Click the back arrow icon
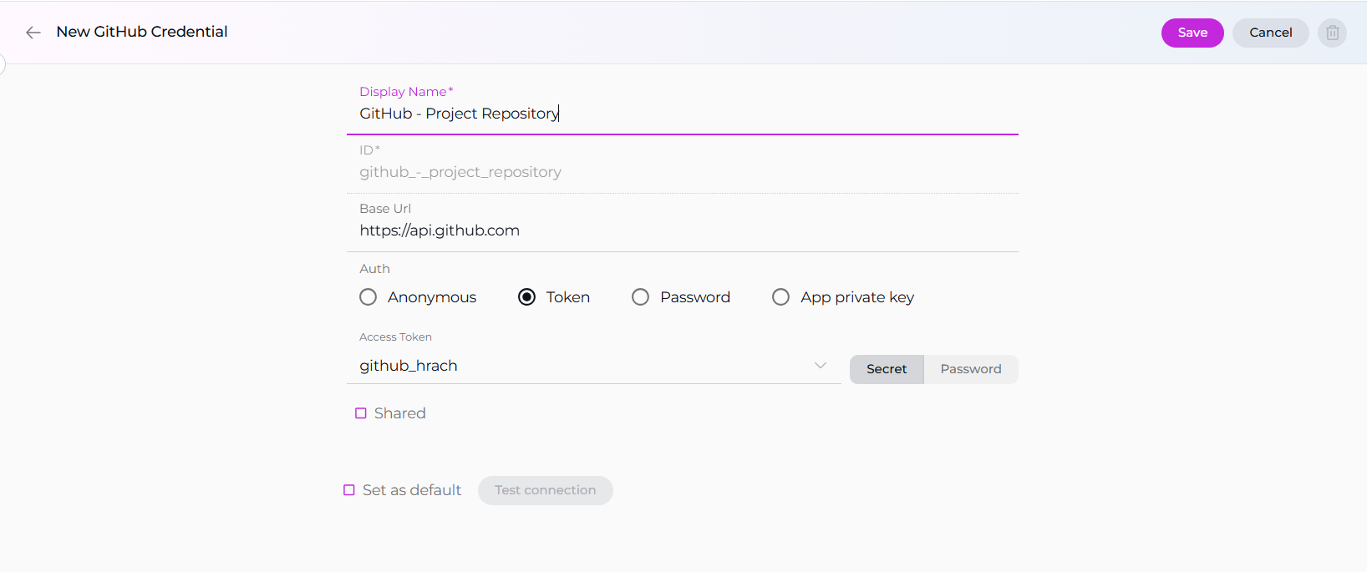This screenshot has width=1367, height=572. [33, 33]
